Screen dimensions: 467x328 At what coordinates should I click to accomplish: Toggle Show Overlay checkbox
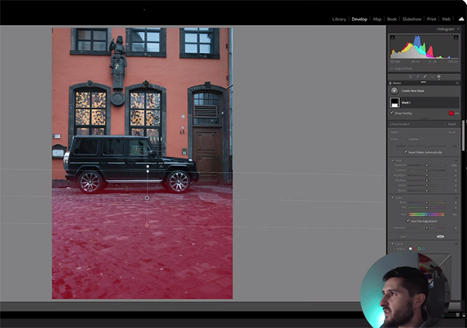tap(392, 113)
